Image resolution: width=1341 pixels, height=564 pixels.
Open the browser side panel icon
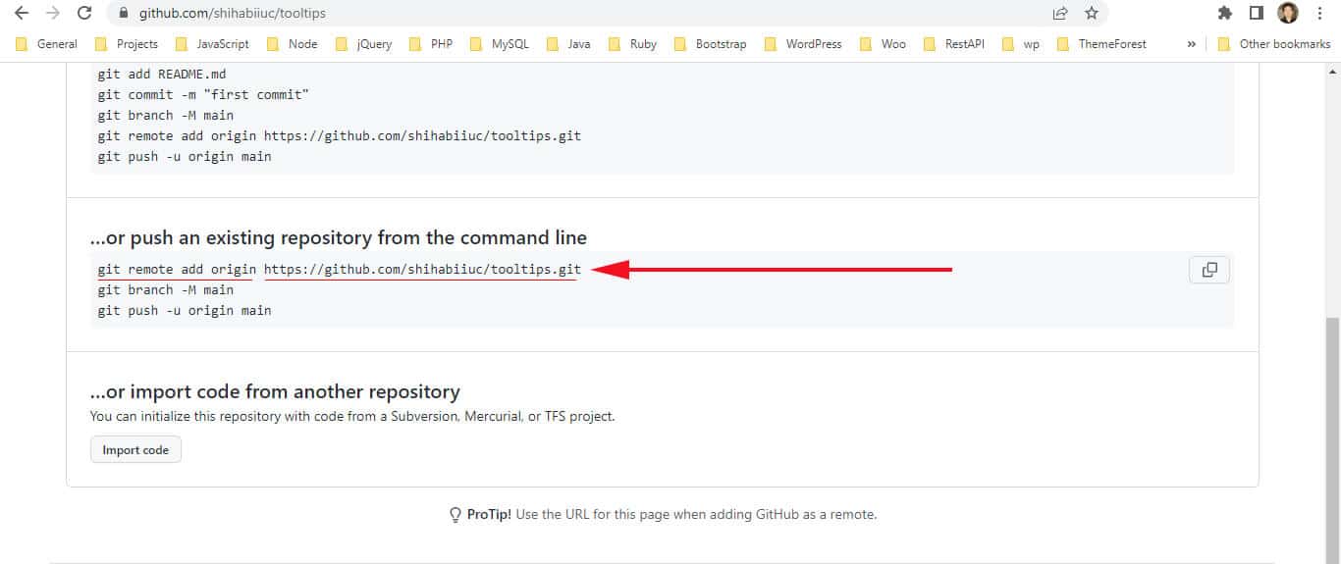click(1256, 14)
